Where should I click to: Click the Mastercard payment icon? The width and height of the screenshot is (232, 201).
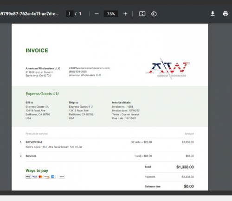click(x=40, y=177)
